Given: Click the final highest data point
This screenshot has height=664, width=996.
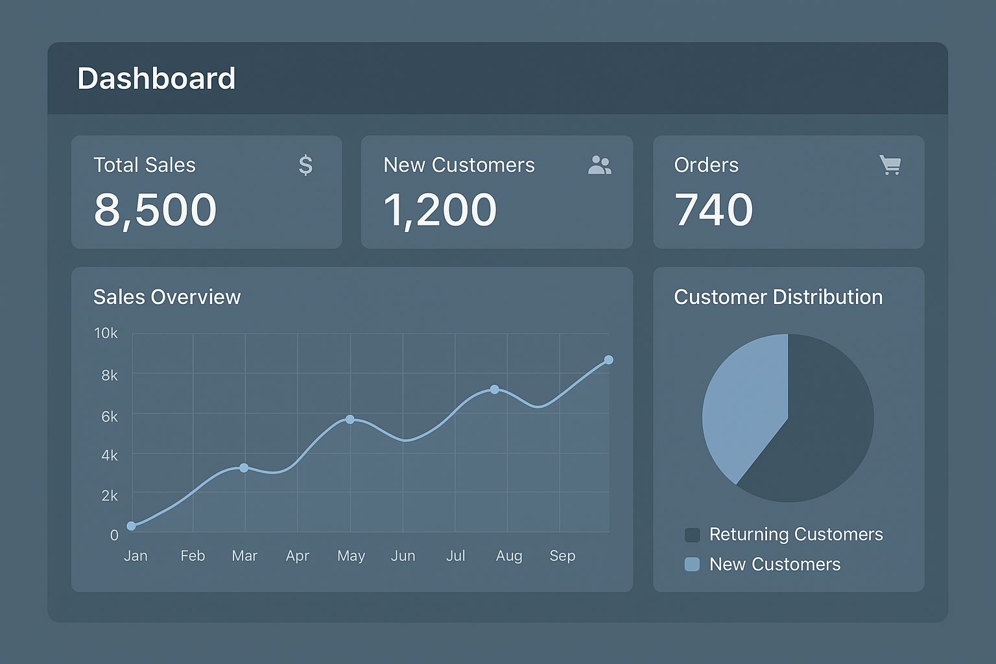Looking at the screenshot, I should click(608, 360).
